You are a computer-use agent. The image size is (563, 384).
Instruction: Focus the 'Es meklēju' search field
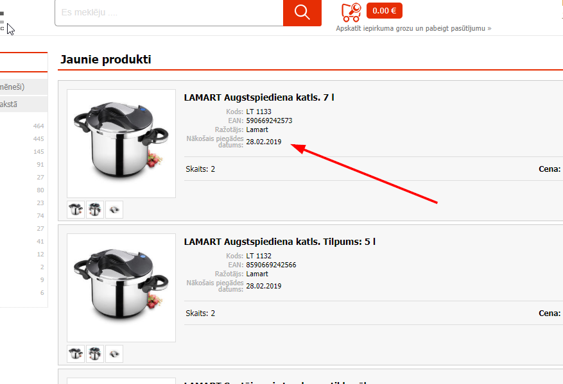point(169,13)
